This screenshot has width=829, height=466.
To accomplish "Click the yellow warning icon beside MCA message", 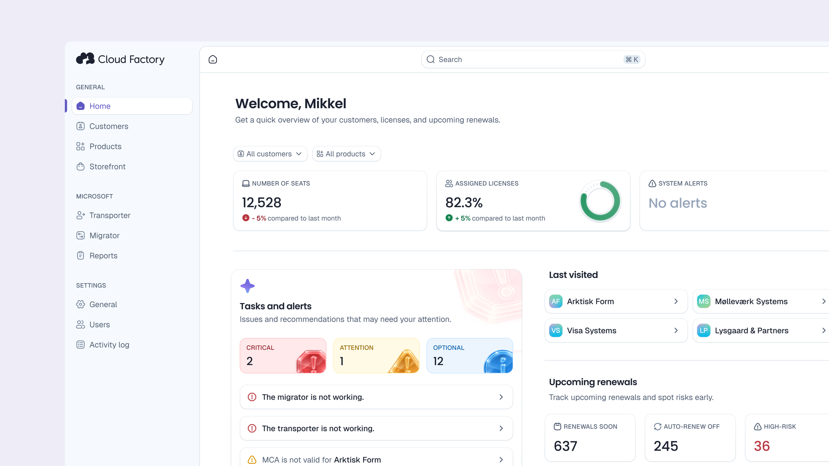I will click(x=252, y=460).
